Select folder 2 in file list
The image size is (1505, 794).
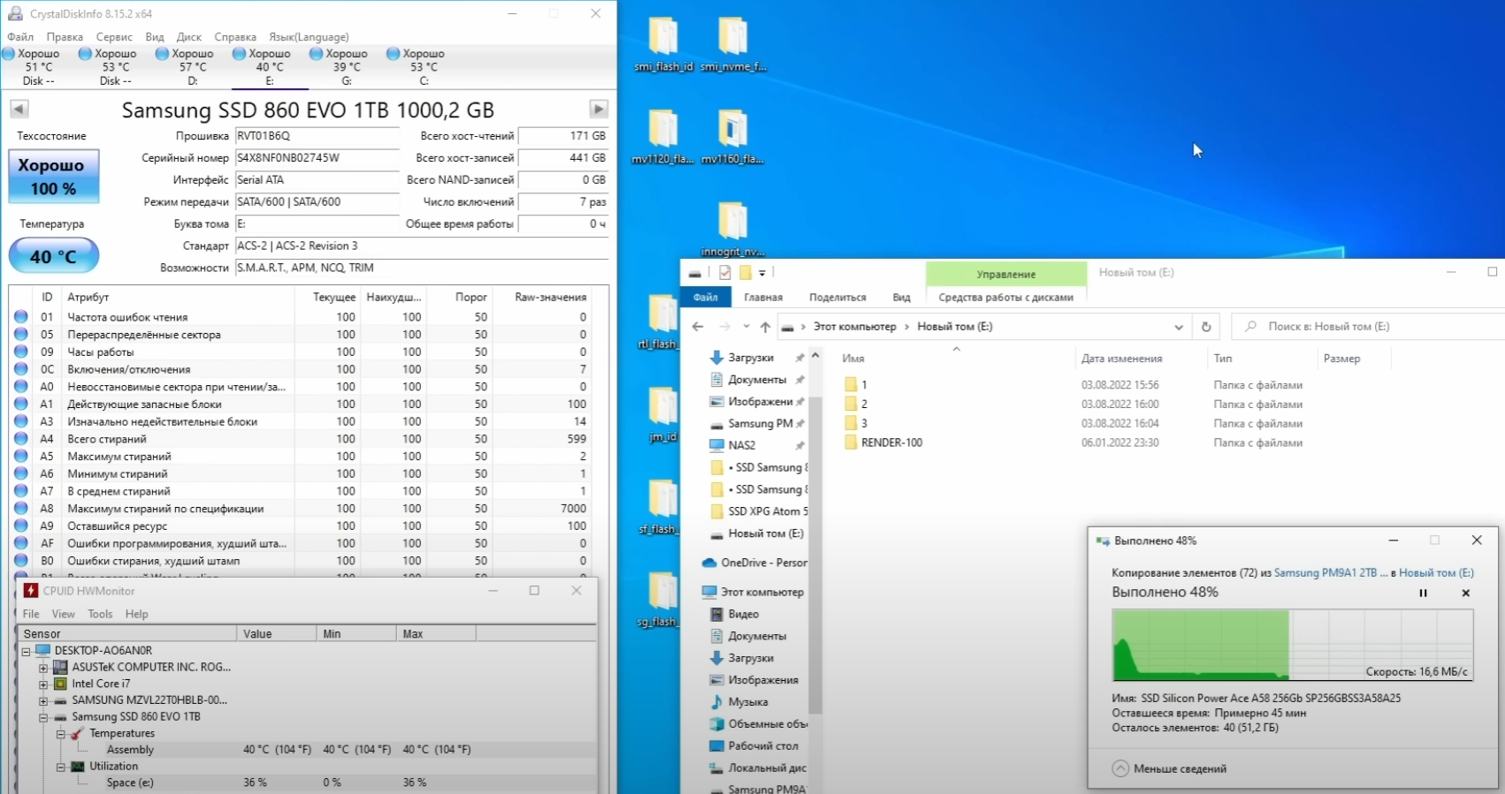pos(856,404)
